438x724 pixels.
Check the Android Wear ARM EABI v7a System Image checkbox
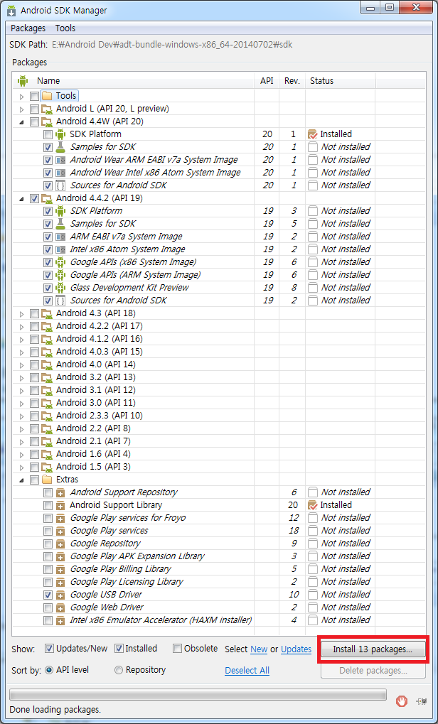point(48,160)
